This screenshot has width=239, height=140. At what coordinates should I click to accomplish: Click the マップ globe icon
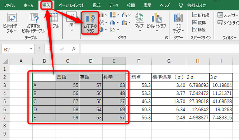pyautogui.click(x=139, y=18)
